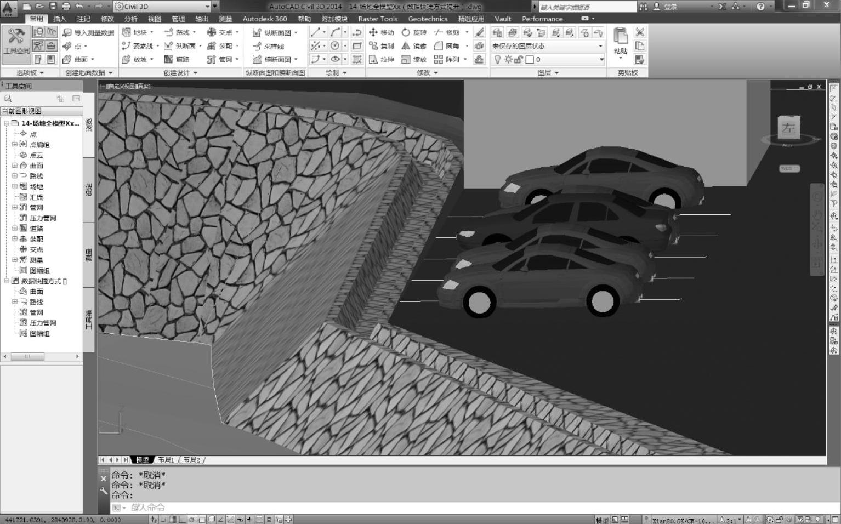Click the cut scissors icon in 剪贴板
Viewport: 841px width, 524px height.
[x=640, y=32]
